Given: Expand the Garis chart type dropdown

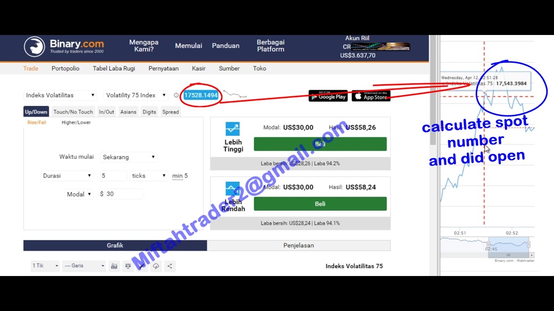Looking at the screenshot, I should pyautogui.click(x=84, y=266).
